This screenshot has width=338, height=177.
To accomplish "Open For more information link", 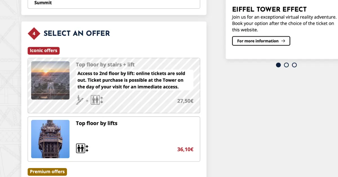I will pyautogui.click(x=261, y=41).
